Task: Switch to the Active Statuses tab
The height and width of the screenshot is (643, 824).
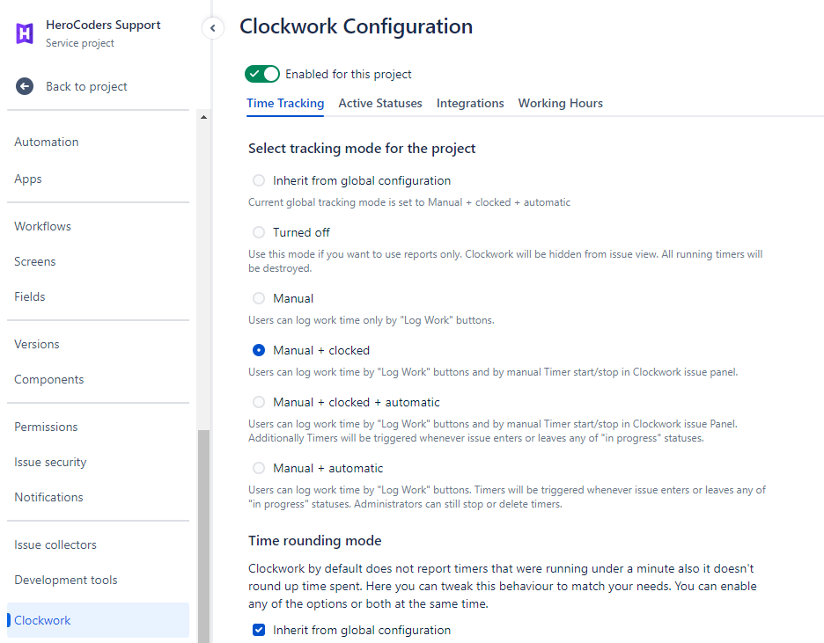Action: click(x=380, y=104)
